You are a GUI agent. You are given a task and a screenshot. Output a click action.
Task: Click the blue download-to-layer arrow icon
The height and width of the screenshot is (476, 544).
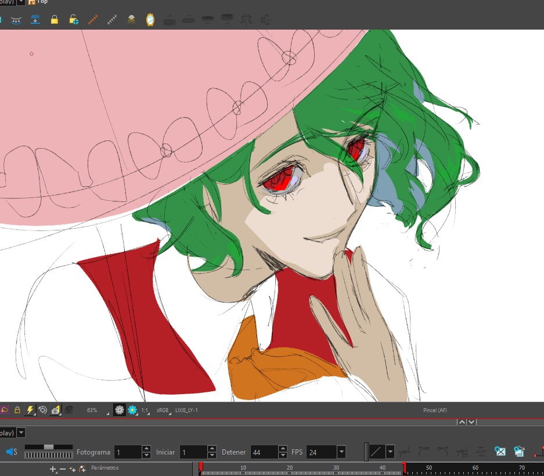point(35,20)
